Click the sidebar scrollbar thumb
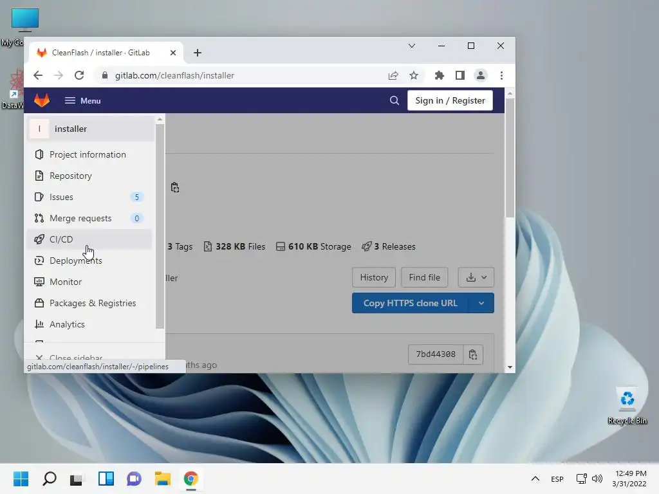The width and height of the screenshot is (659, 494). (160, 227)
